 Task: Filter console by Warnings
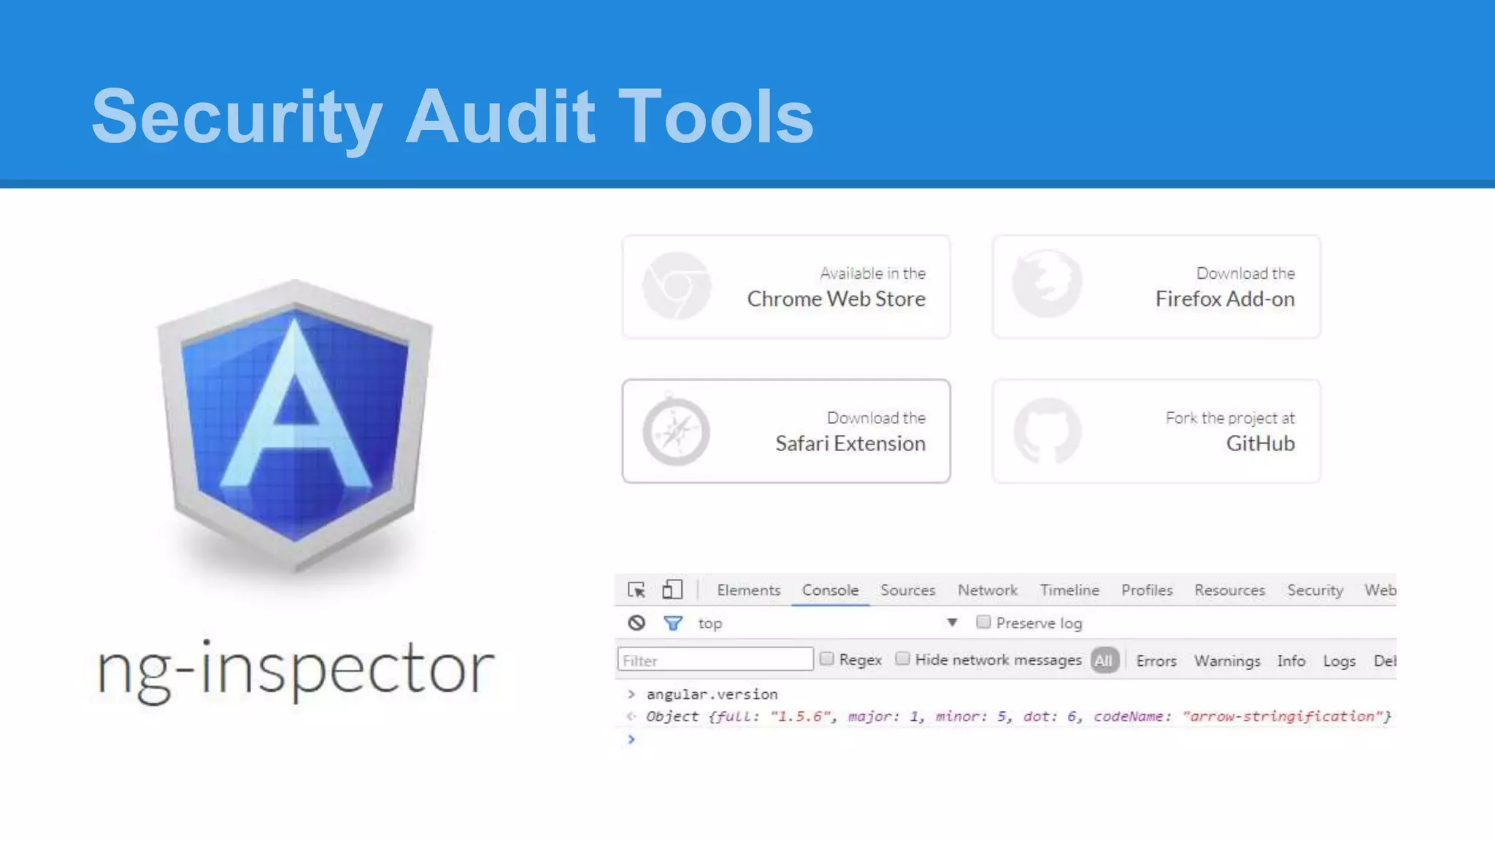point(1227,661)
